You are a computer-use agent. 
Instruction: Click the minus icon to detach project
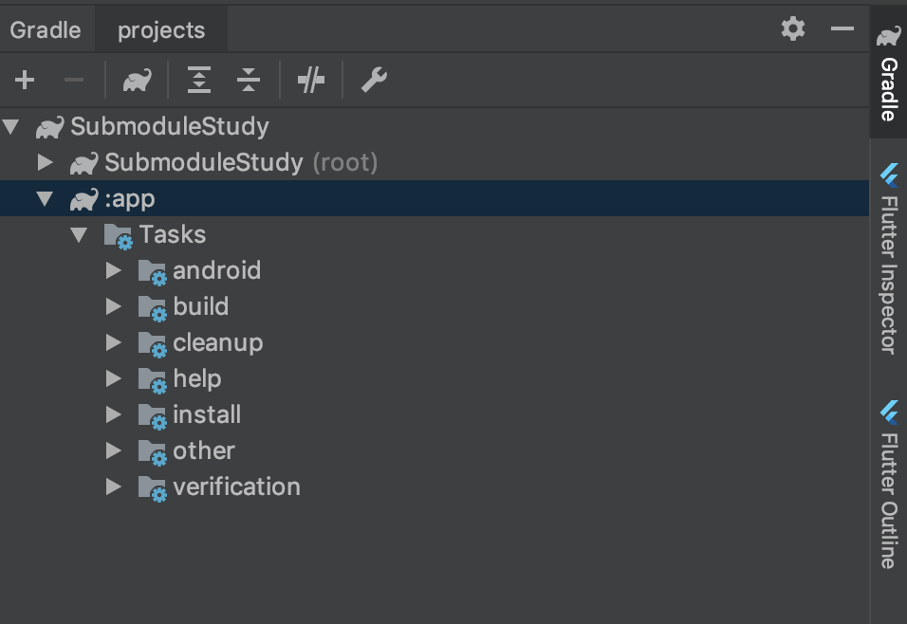click(x=73, y=80)
